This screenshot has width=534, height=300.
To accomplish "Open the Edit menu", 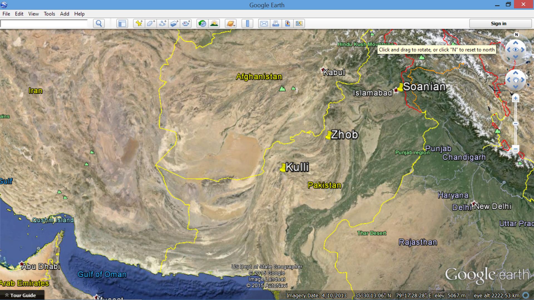I will 19,14.
